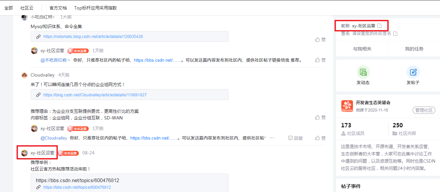Screen dimensions: 440x192
Task: Open Cloudvalley user avatar
Action: coord(24,75)
